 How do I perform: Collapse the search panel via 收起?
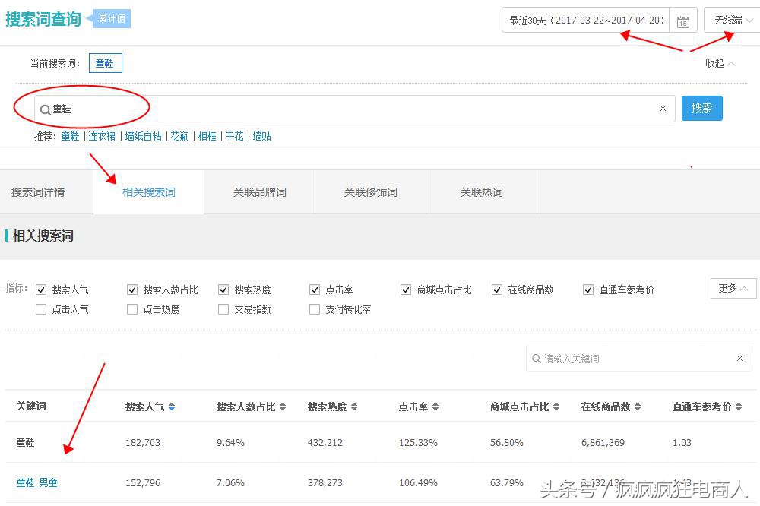(718, 64)
